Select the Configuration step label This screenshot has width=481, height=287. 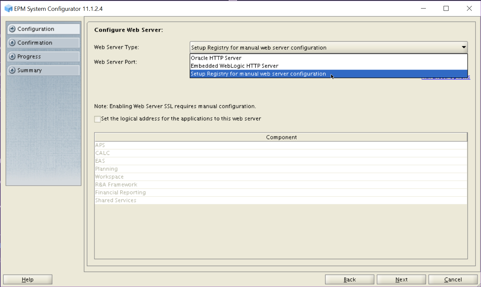(36, 29)
